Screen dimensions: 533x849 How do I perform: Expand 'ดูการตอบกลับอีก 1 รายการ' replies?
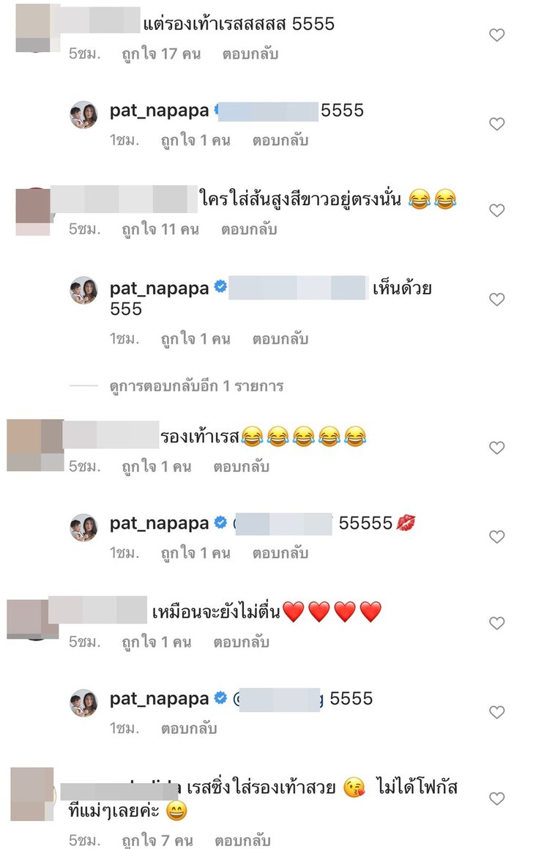click(196, 386)
